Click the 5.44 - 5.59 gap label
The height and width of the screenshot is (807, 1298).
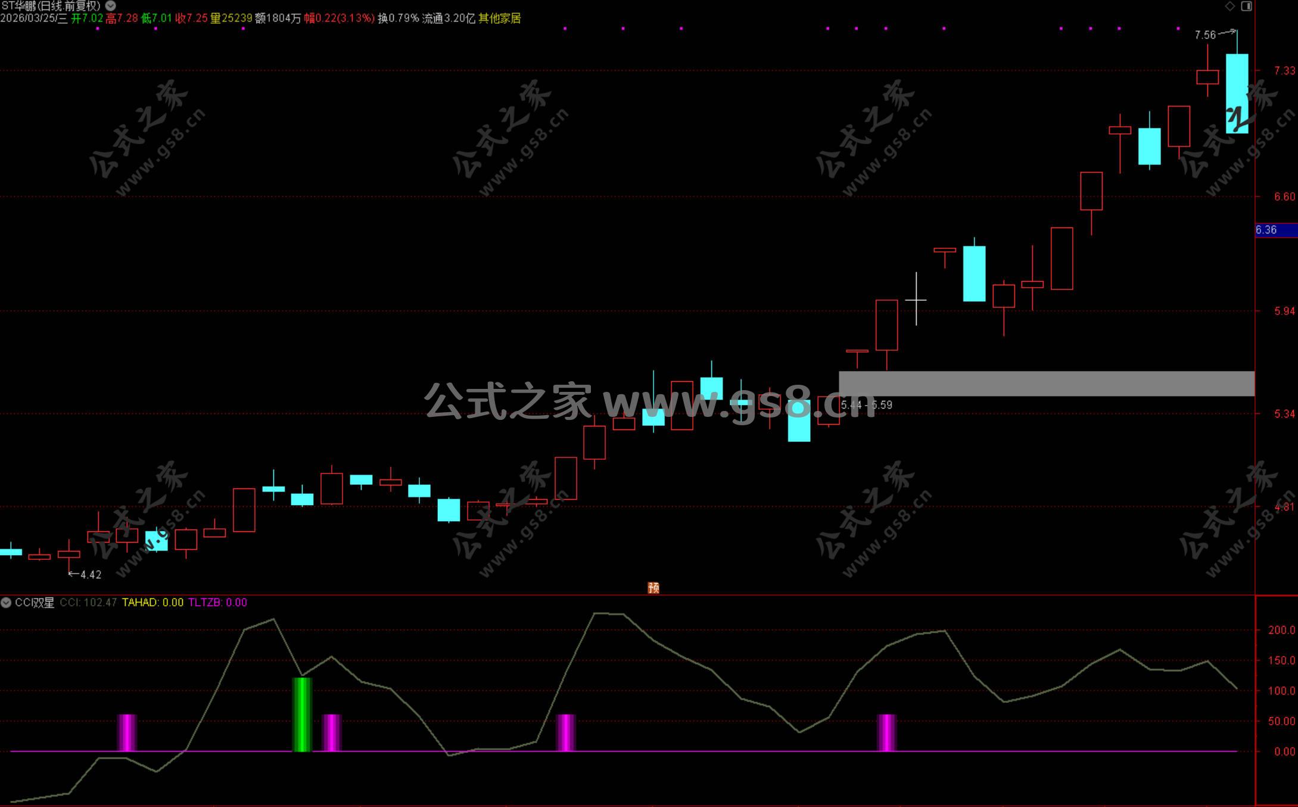pos(867,405)
